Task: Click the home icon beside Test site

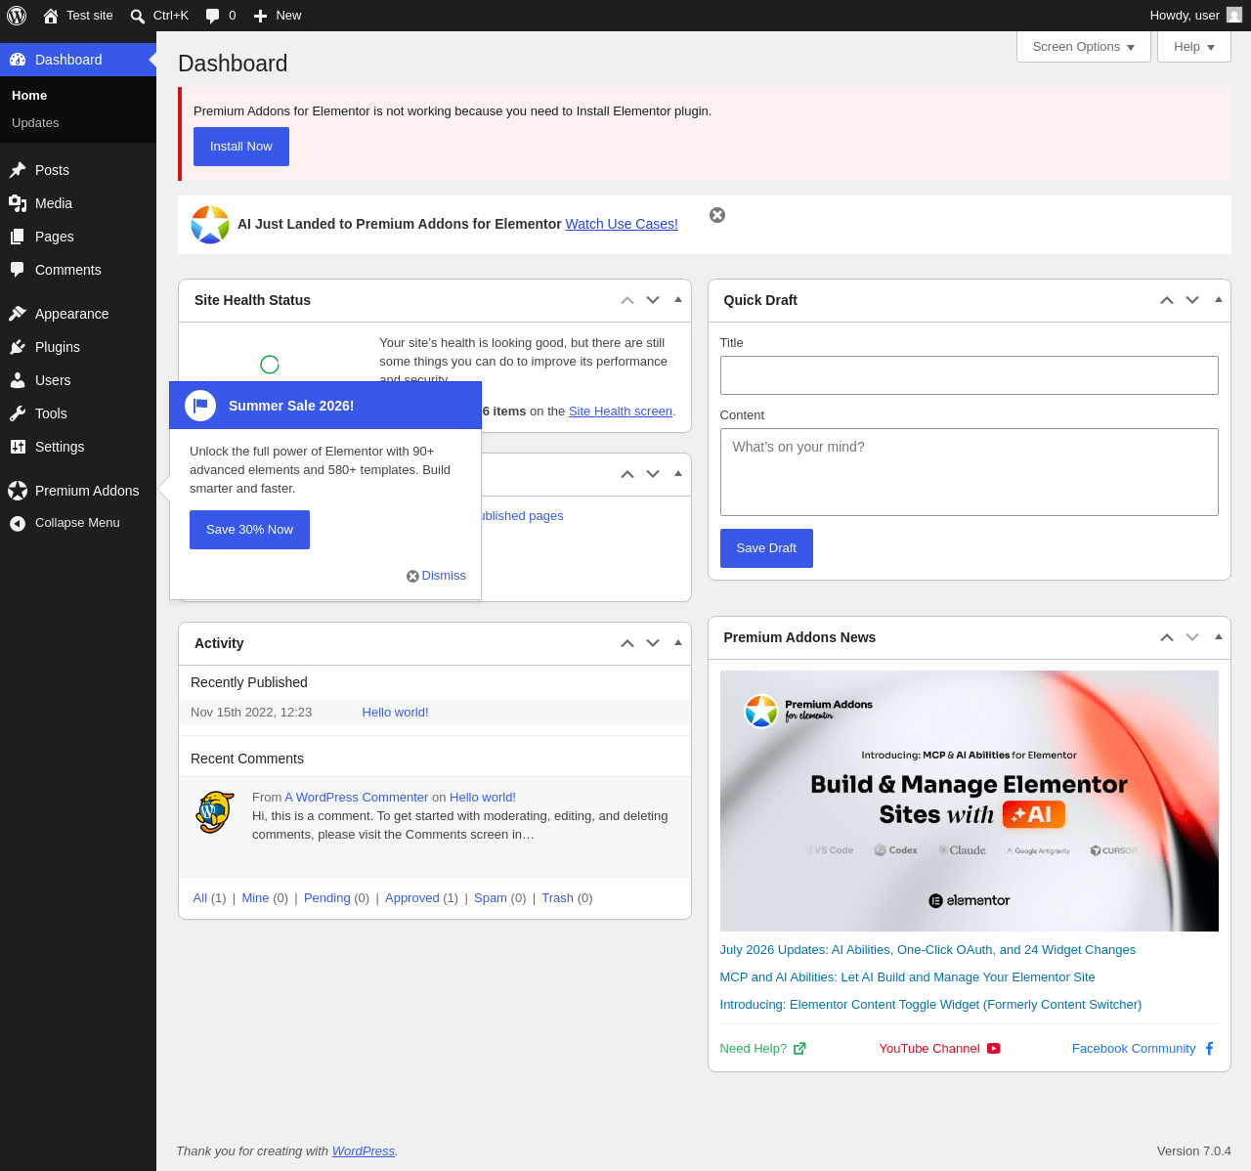Action: 51,16
